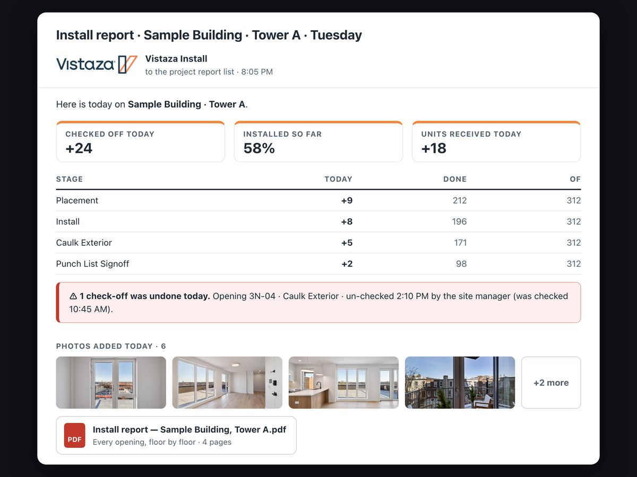This screenshot has height=477, width=637.
Task: Open the red PDF file icon
Action: [x=74, y=435]
